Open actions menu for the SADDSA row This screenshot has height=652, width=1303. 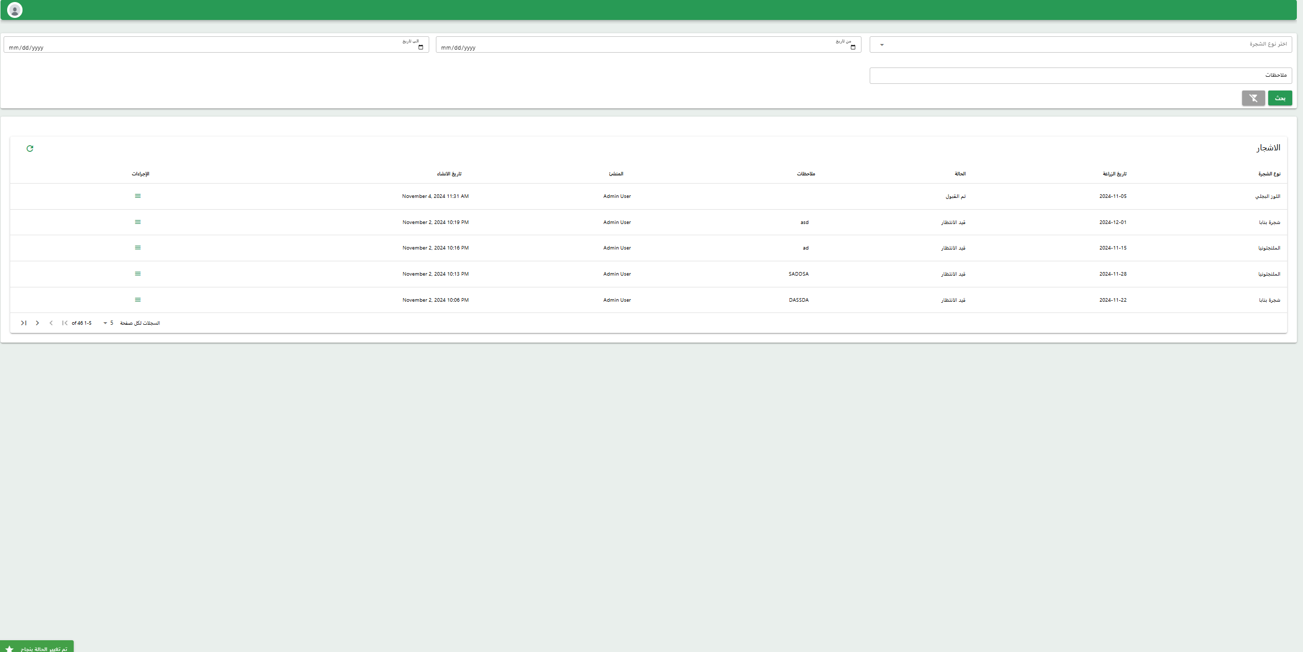click(x=138, y=274)
